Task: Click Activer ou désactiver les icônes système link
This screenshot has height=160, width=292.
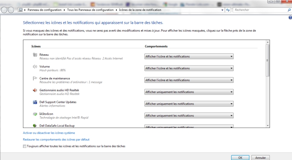Action: [49, 133]
